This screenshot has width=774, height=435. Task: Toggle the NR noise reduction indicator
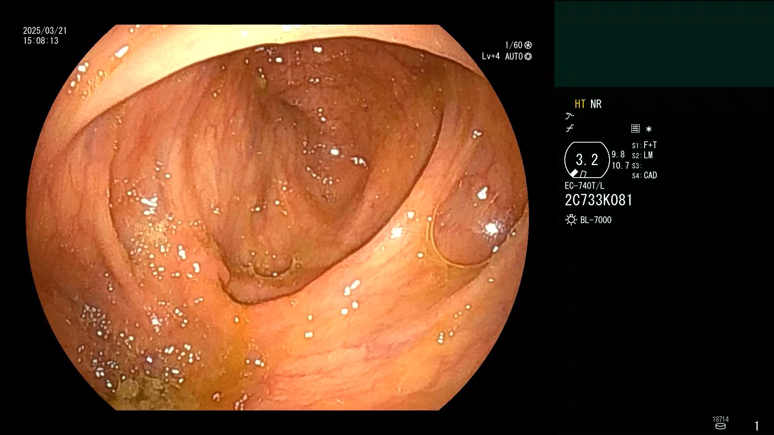click(x=596, y=104)
